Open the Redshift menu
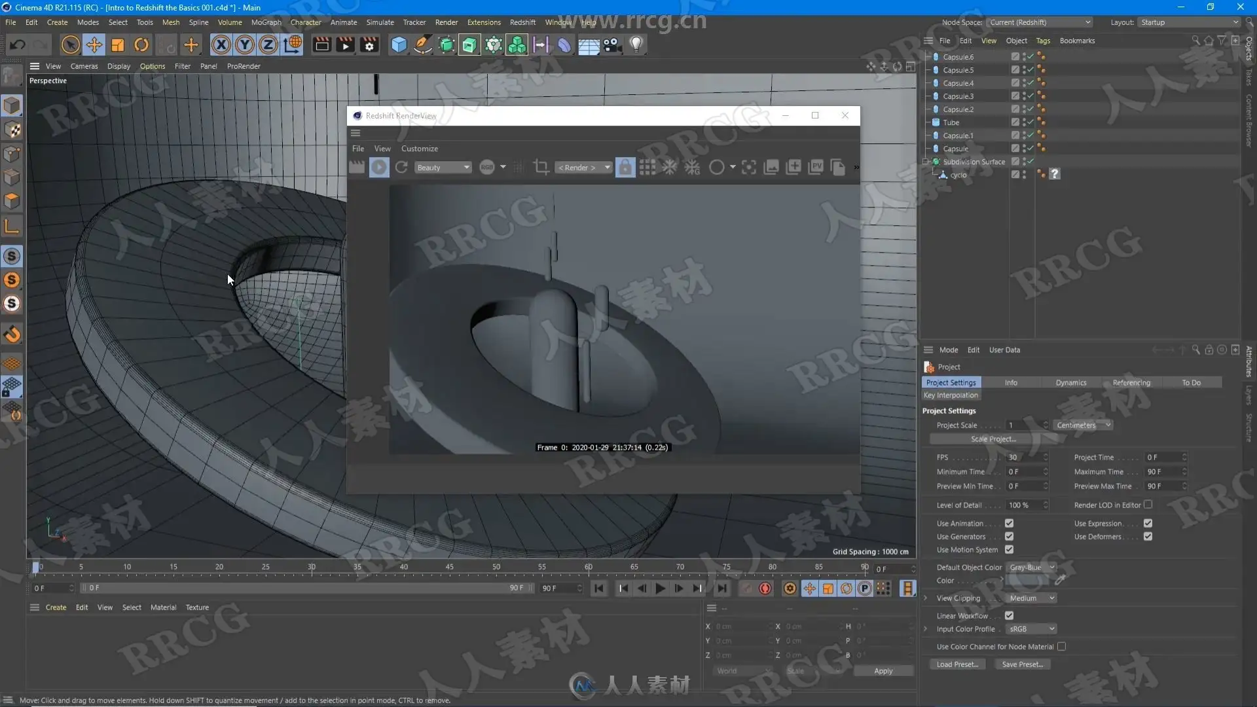 pos(522,22)
